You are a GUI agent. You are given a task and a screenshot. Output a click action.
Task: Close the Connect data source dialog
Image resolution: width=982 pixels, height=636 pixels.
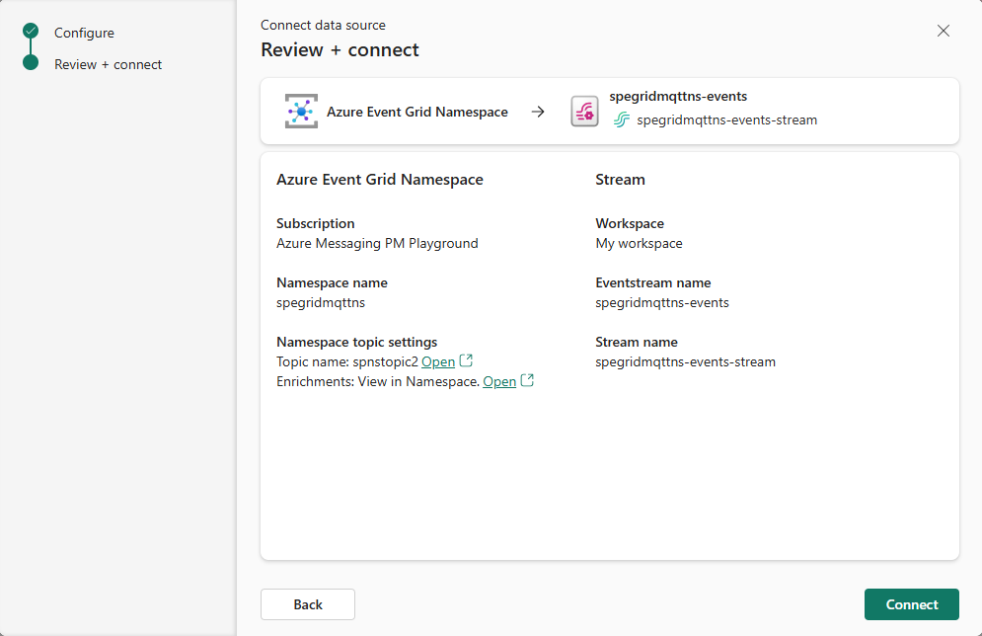(x=944, y=31)
